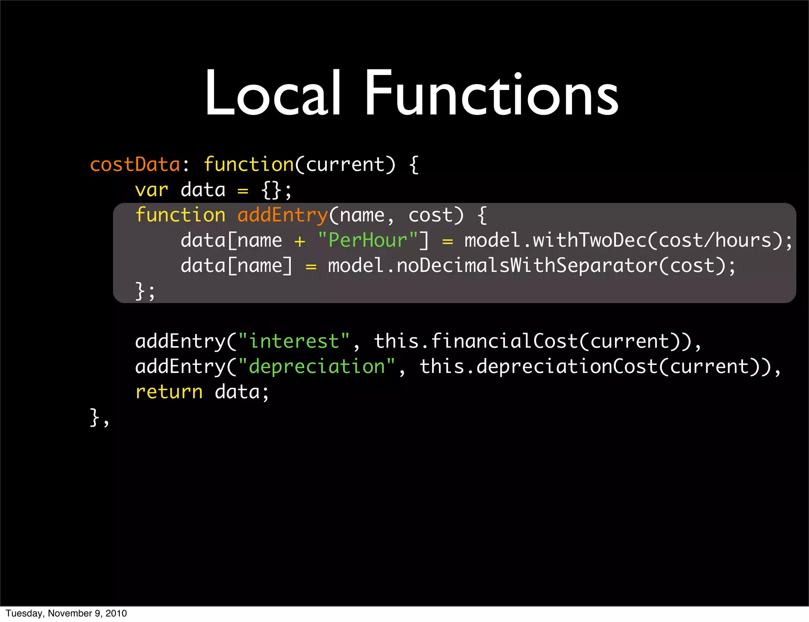Click the final closing '},' brace
This screenshot has width=809, height=622.
pyautogui.click(x=99, y=418)
